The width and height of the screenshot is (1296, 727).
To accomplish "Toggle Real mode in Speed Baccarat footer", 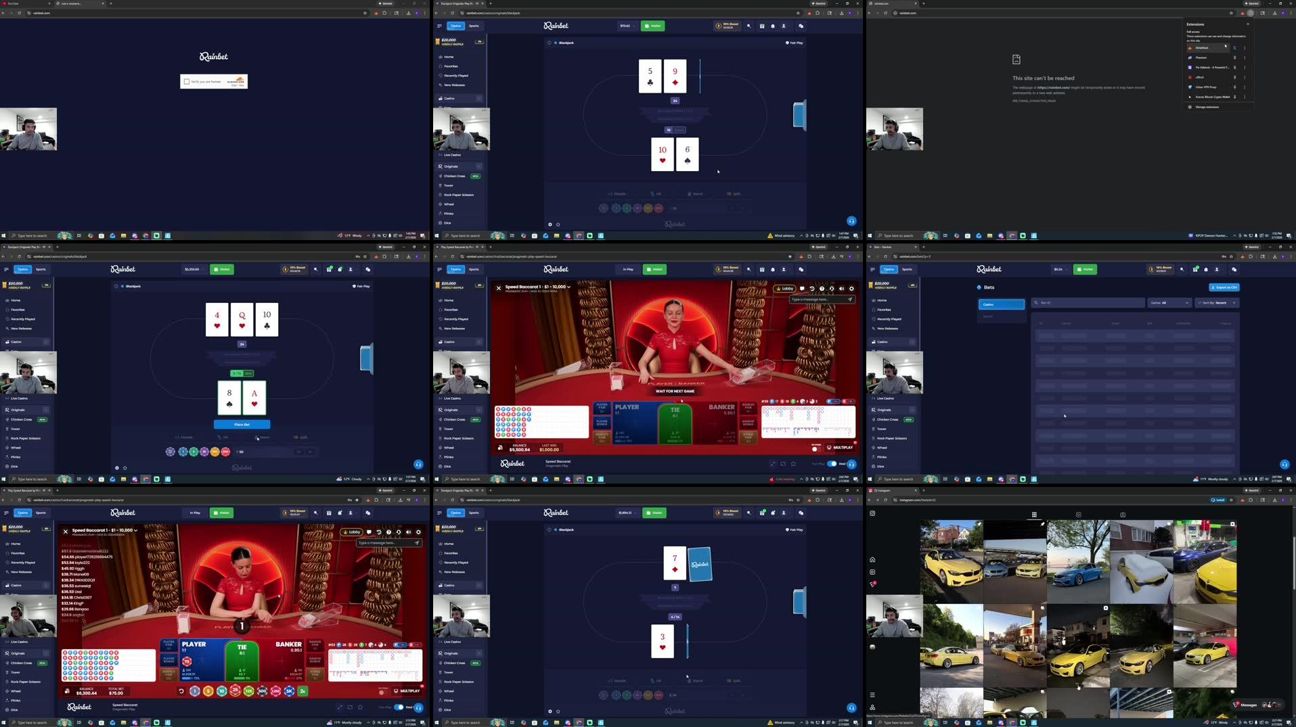I will (x=833, y=464).
